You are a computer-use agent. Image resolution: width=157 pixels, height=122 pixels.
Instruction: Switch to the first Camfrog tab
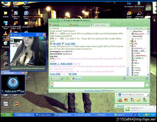tap(59, 25)
